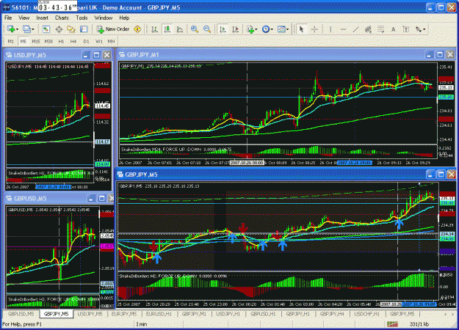Toggle the chart shift icon
Image resolution: width=459 pixels, height=330 pixels.
pyautogui.click(x=235, y=29)
